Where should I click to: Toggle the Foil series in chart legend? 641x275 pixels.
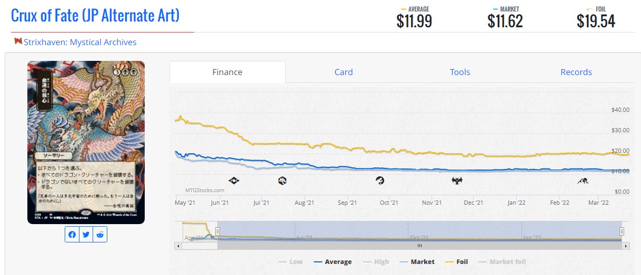pyautogui.click(x=456, y=261)
